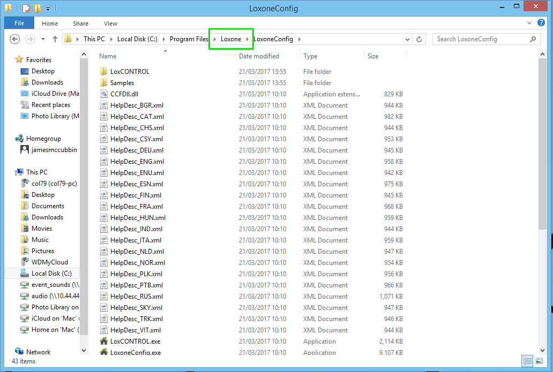Open the Share ribbon tab
The height and width of the screenshot is (372, 553).
pos(80,24)
